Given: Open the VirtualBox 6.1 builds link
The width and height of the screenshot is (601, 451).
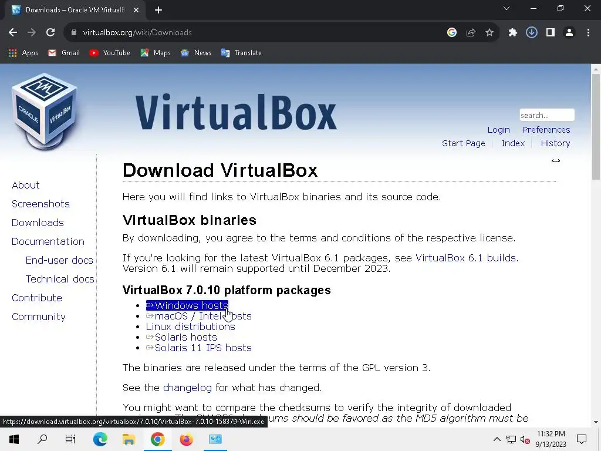Looking at the screenshot, I should point(466,258).
